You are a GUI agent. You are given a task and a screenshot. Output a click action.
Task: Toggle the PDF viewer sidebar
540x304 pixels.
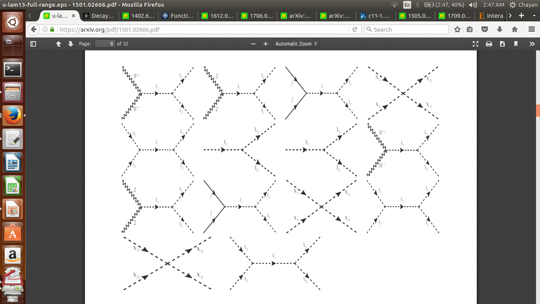(33, 44)
